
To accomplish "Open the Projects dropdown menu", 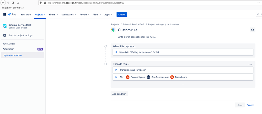I will click(40, 14).
